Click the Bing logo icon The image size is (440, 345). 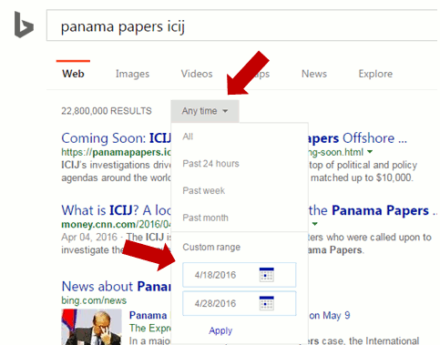click(24, 25)
